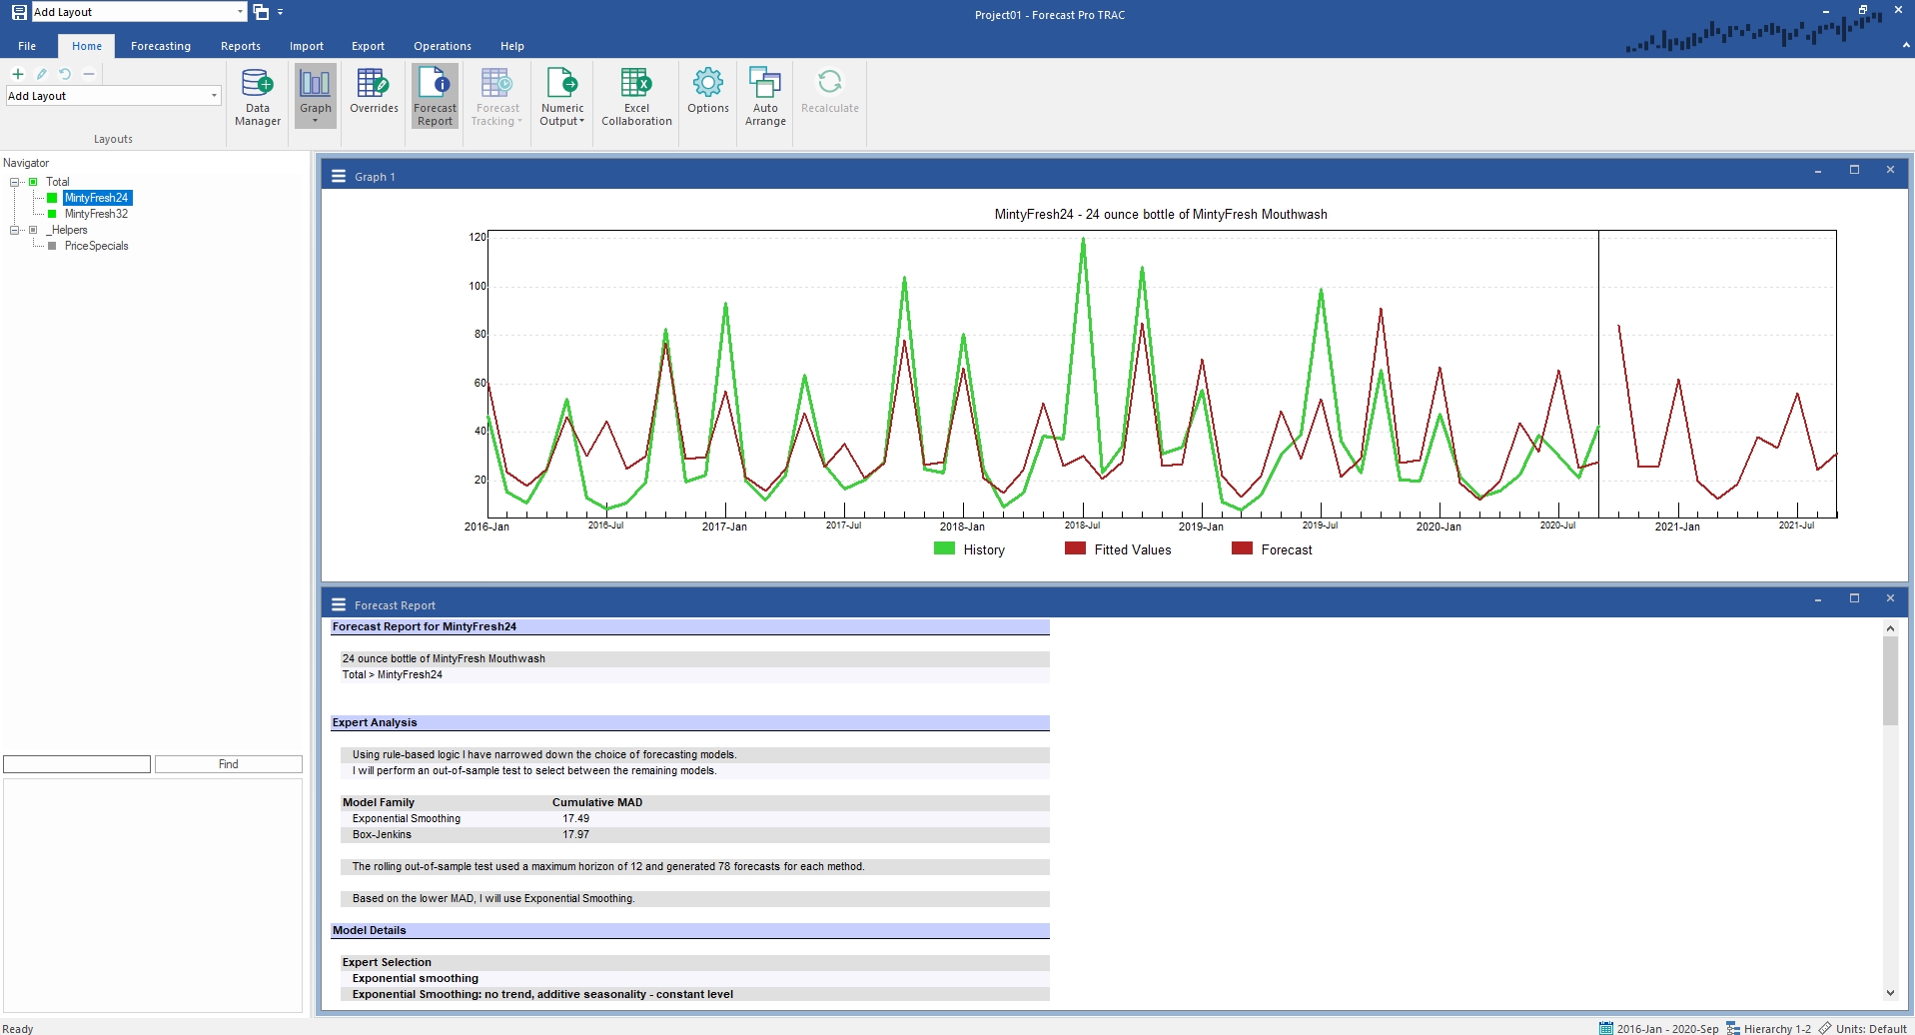
Task: Click the Fitted Values legend swatch
Action: coord(1075,548)
